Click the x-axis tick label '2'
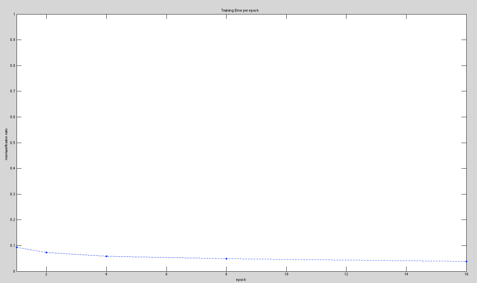 click(46, 274)
